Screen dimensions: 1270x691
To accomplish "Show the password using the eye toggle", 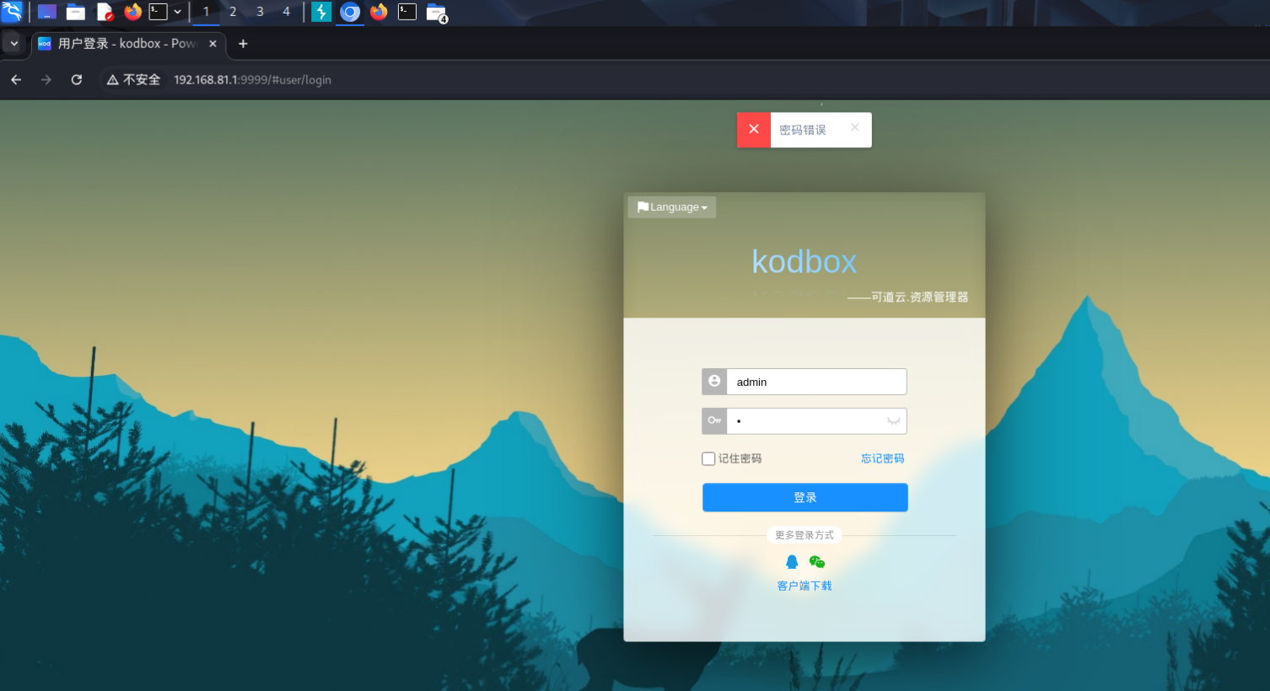I will point(893,420).
